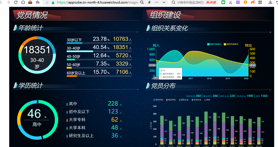
Task: Click the yellow arc of education donut
Action: [19, 118]
